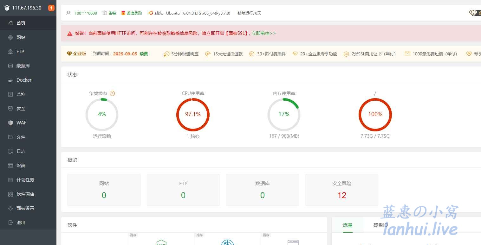Click the 退出 logout button in sidebar

pos(21,223)
